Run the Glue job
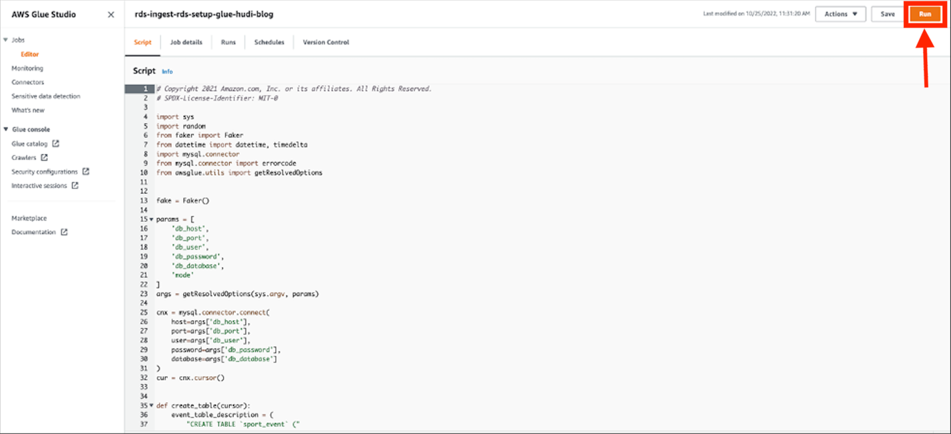Viewport: 951px width, 434px height. click(925, 14)
